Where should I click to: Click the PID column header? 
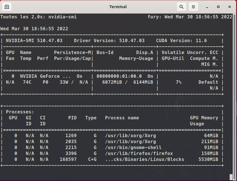pos(72,118)
